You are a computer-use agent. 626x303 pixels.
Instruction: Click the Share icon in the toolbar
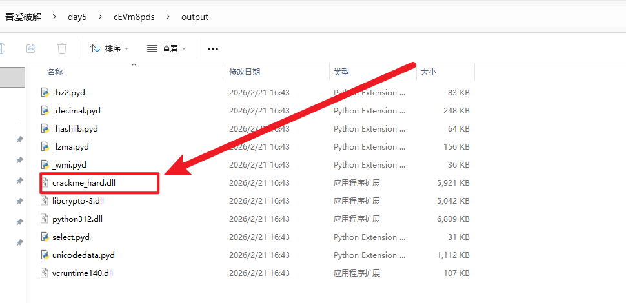[30, 48]
